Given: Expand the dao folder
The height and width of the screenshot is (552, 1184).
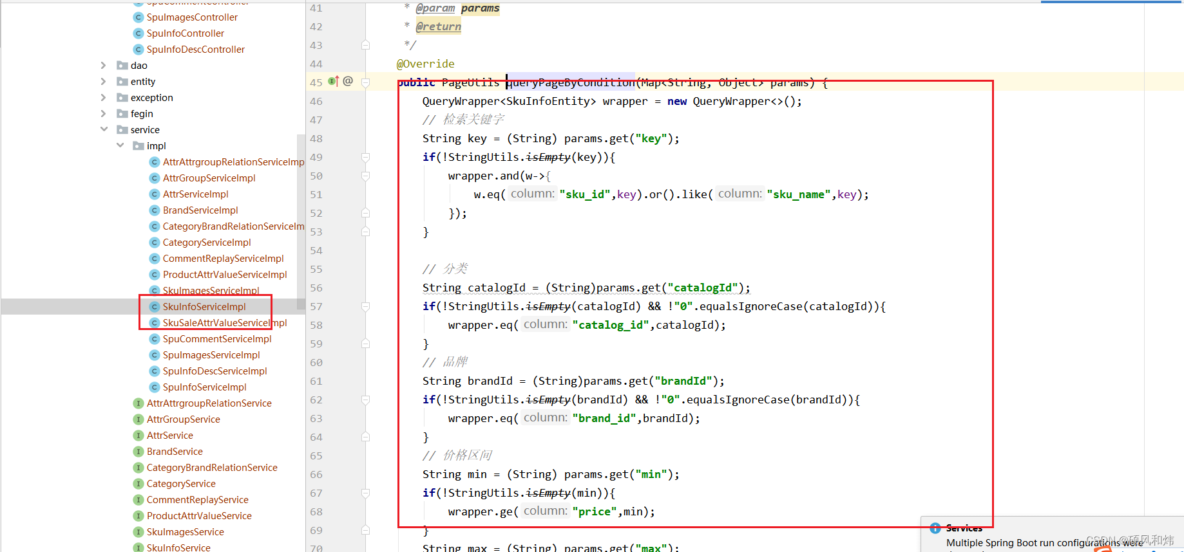Looking at the screenshot, I should click(x=104, y=66).
